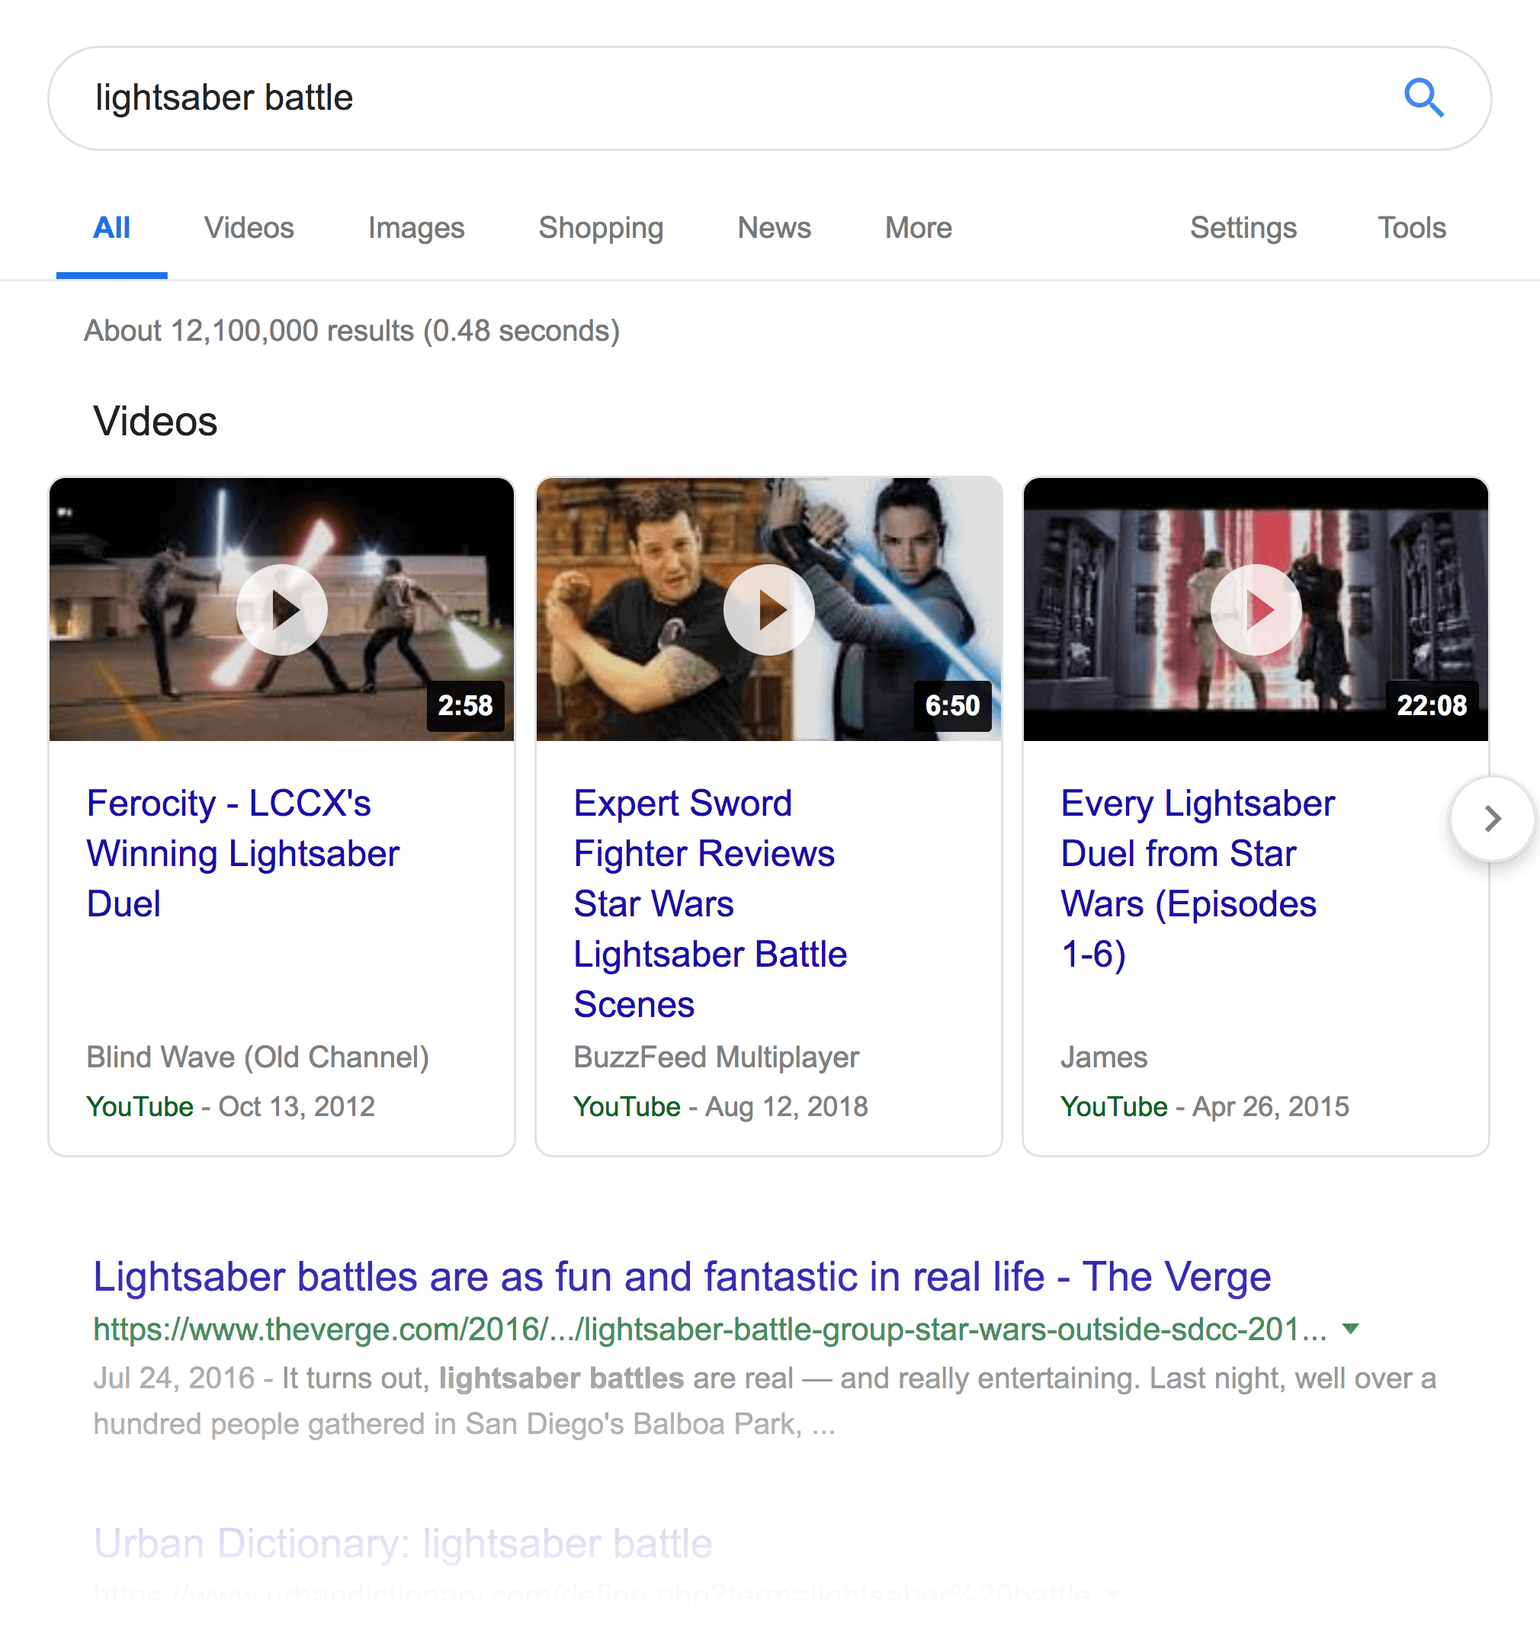Open the More search options menu
The width and height of the screenshot is (1540, 1633).
point(916,227)
